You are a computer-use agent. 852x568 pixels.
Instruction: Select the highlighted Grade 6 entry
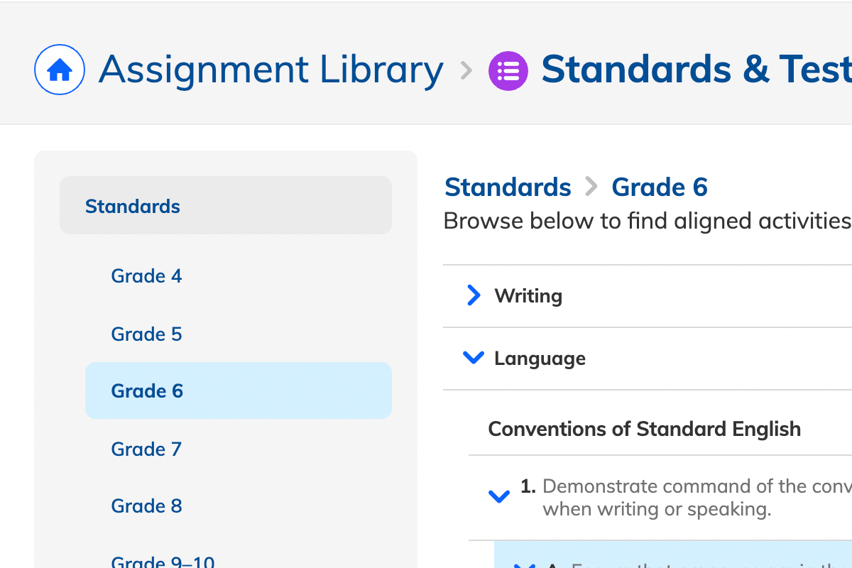click(146, 390)
